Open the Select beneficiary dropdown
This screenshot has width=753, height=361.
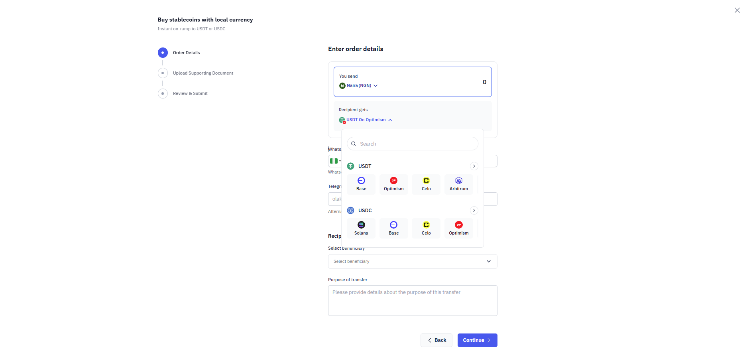click(413, 261)
